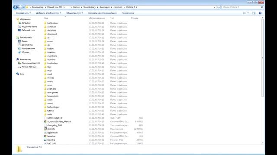Click the battleplans folder icon
Image resolution: width=277 pixels, height=155 pixels.
click(45, 23)
